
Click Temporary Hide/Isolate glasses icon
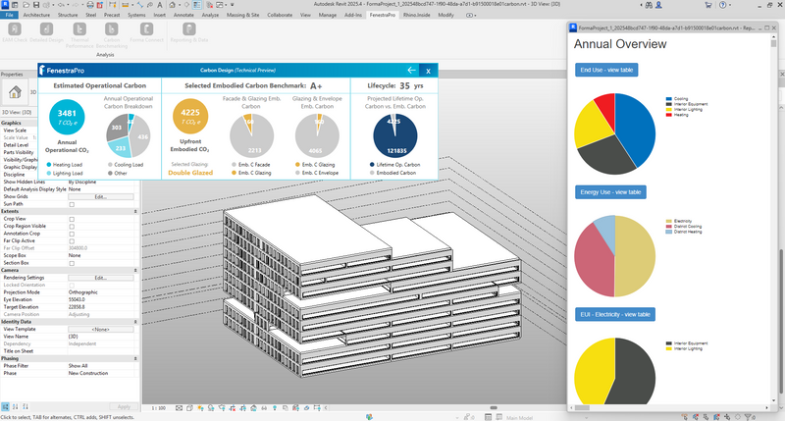point(264,408)
